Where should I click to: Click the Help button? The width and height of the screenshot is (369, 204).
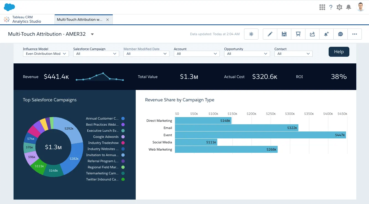tap(339, 52)
